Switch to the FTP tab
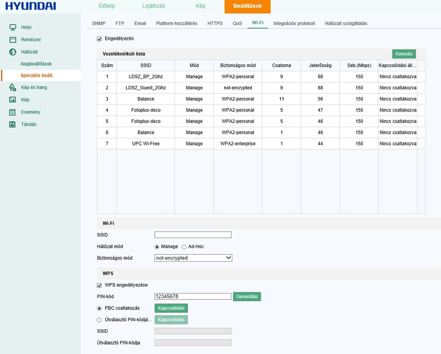The height and width of the screenshot is (354, 441). tap(120, 23)
